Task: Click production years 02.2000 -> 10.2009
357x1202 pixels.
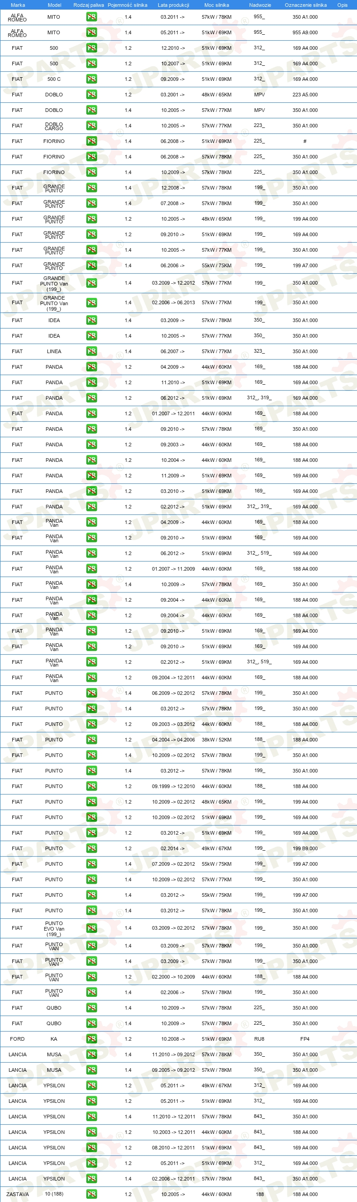Action: tap(173, 977)
